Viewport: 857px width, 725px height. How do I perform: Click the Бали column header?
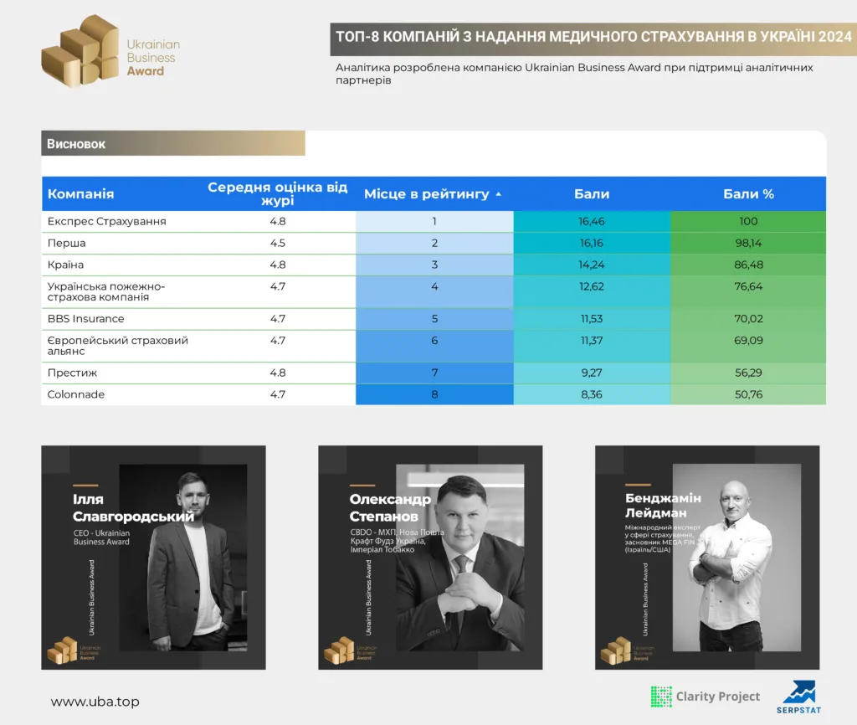pos(592,194)
